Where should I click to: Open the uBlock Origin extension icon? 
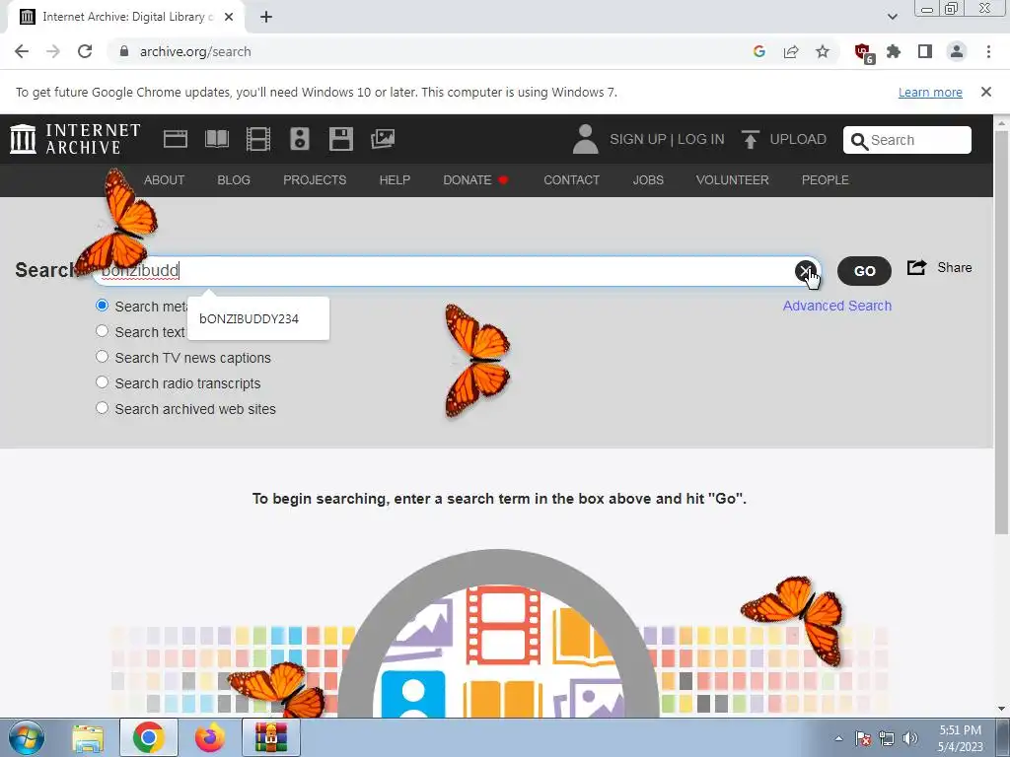(863, 53)
